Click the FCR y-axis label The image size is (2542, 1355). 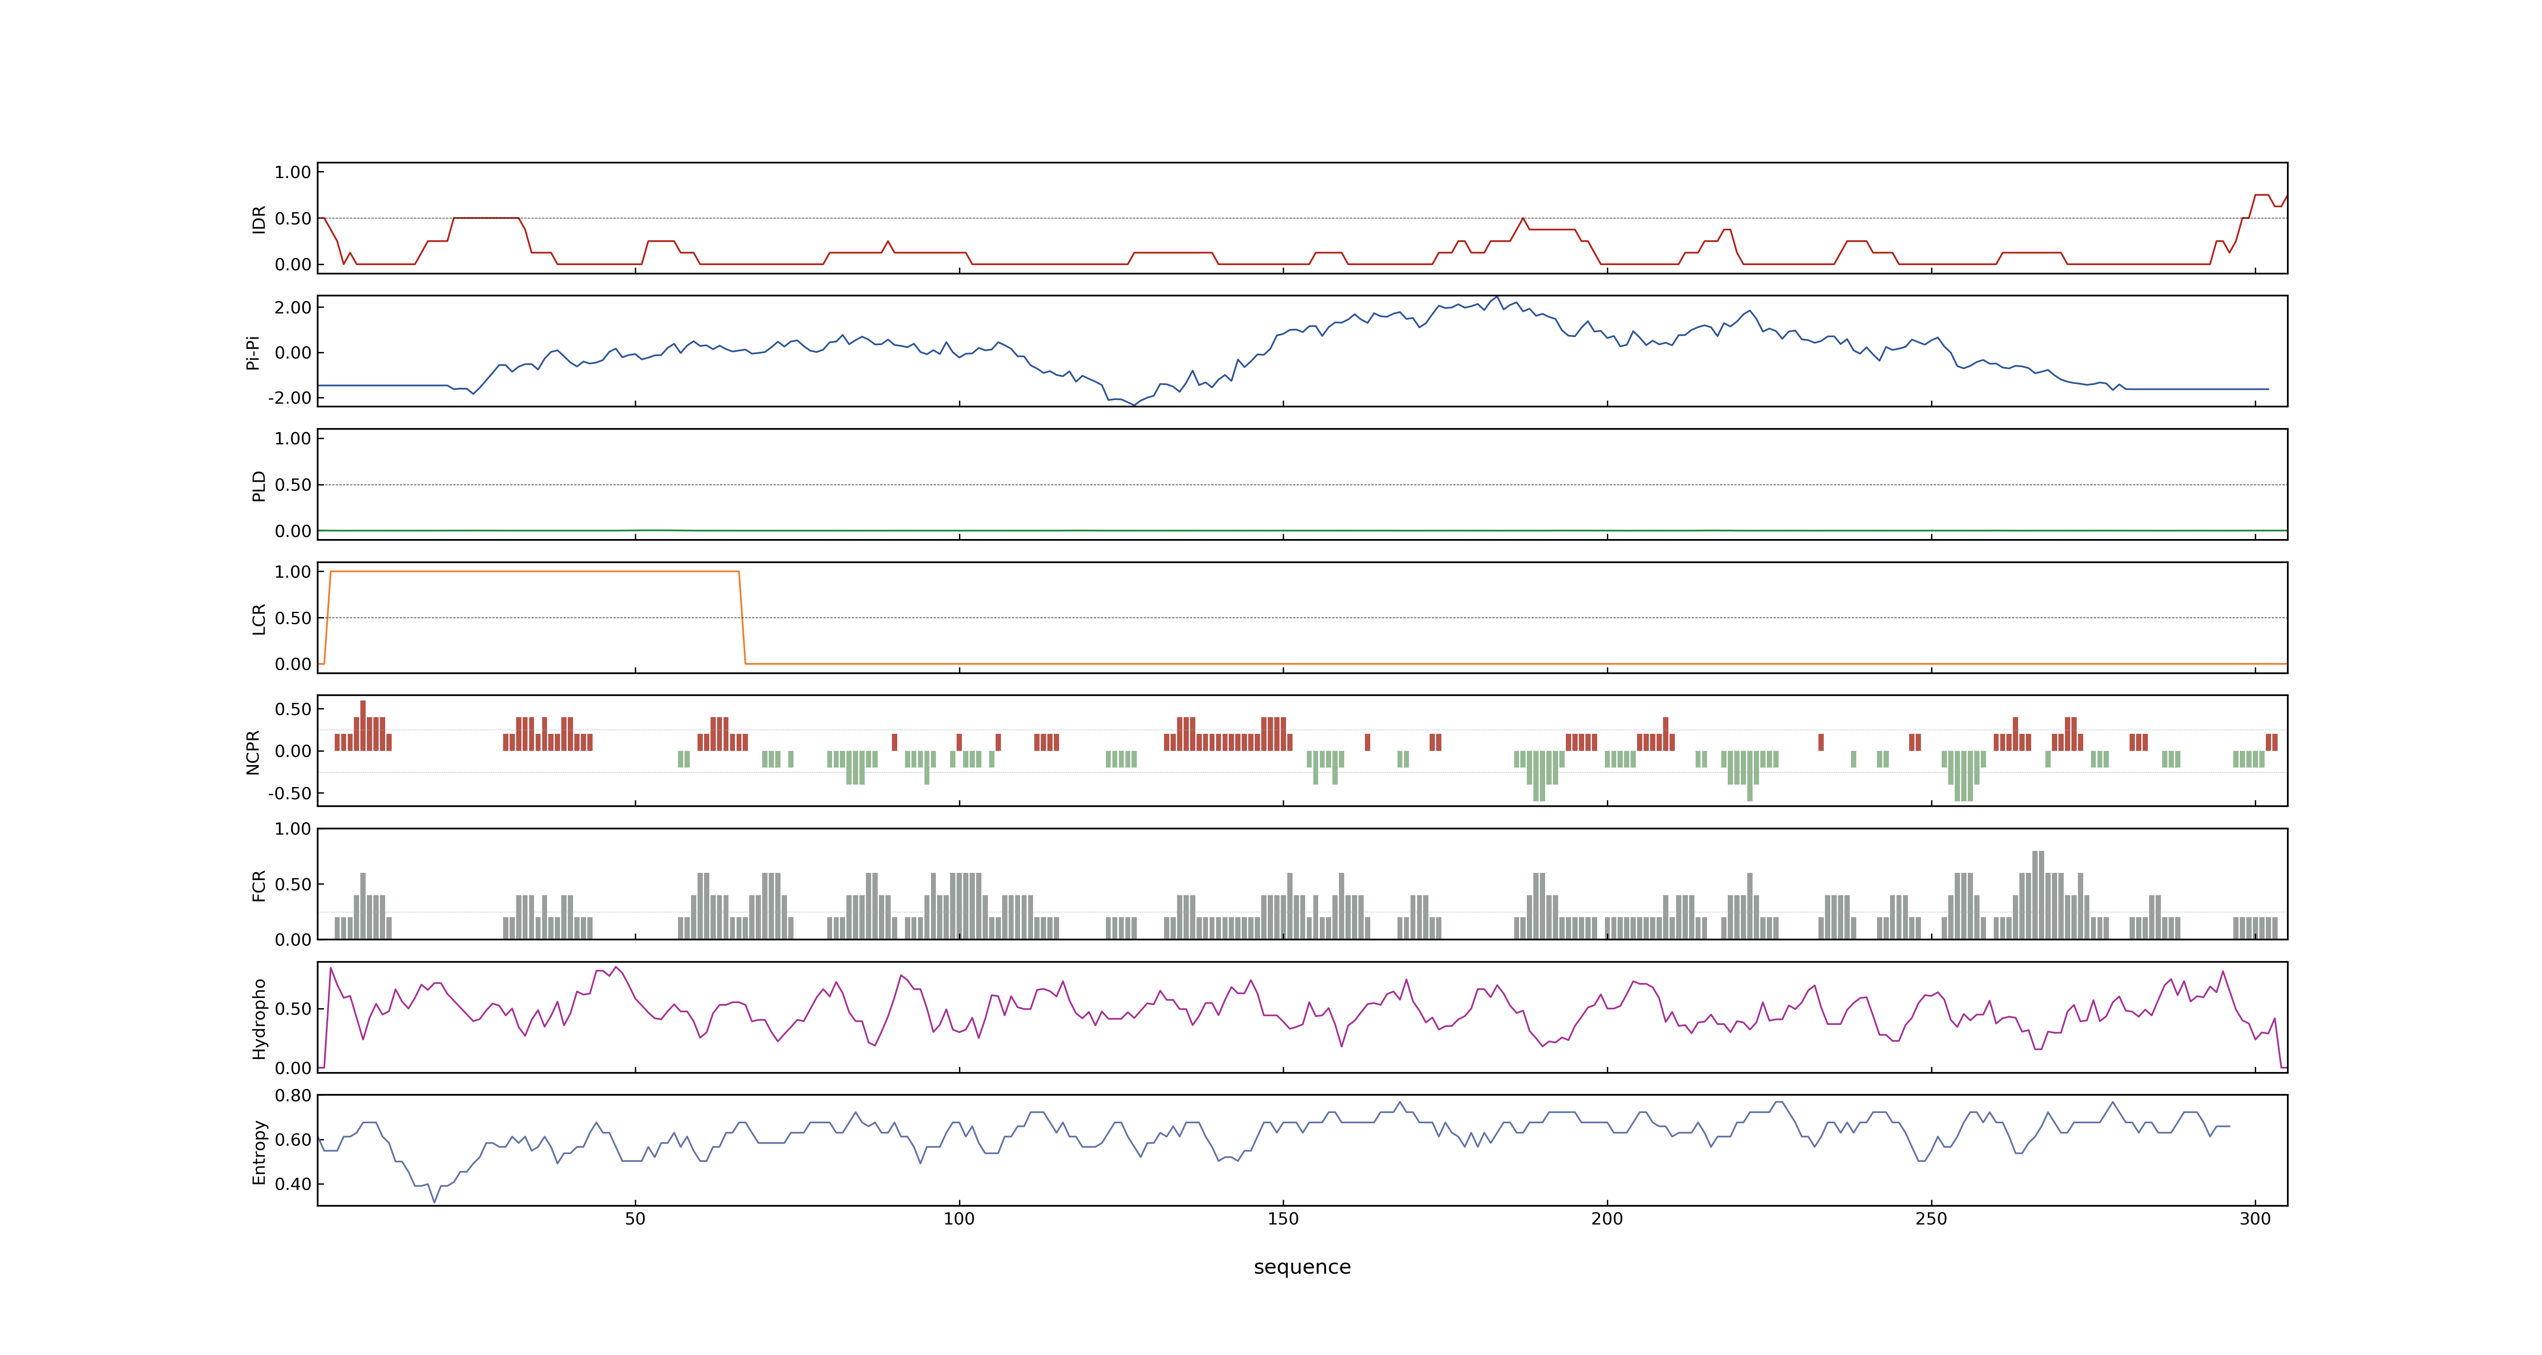coord(259,885)
